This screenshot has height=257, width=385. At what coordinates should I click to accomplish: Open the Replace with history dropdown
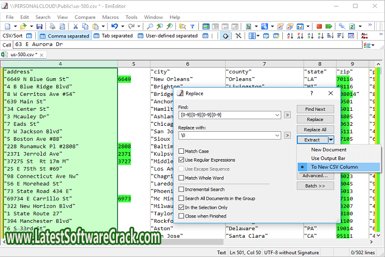tap(276, 136)
